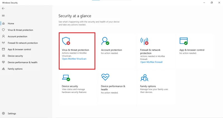This screenshot has width=223, height=118.
Task: Click 'Manage how your family uses their devices.' text
Action: click(x=154, y=91)
